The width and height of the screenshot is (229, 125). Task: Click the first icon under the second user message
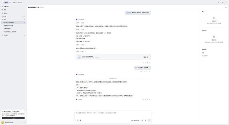[145, 72]
